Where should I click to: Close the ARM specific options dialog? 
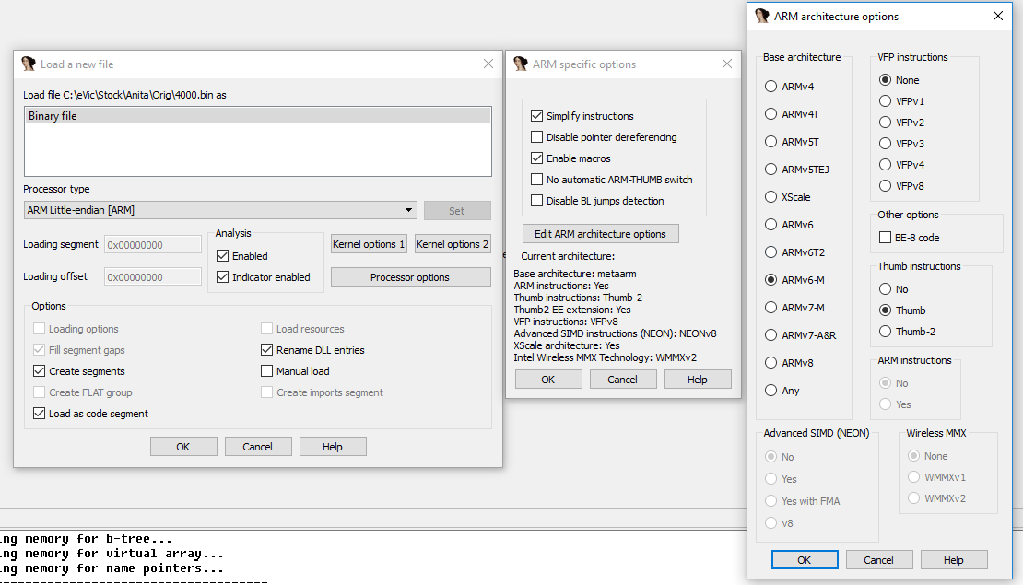tap(727, 64)
